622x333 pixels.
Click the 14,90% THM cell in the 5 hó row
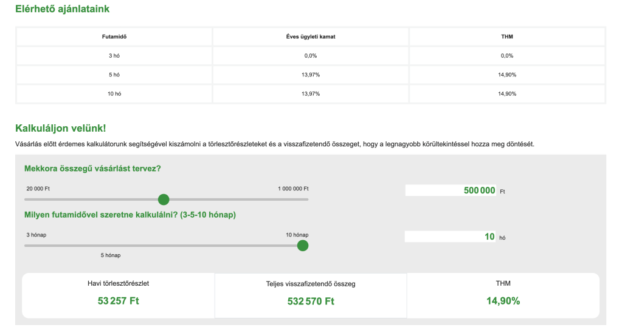point(507,75)
